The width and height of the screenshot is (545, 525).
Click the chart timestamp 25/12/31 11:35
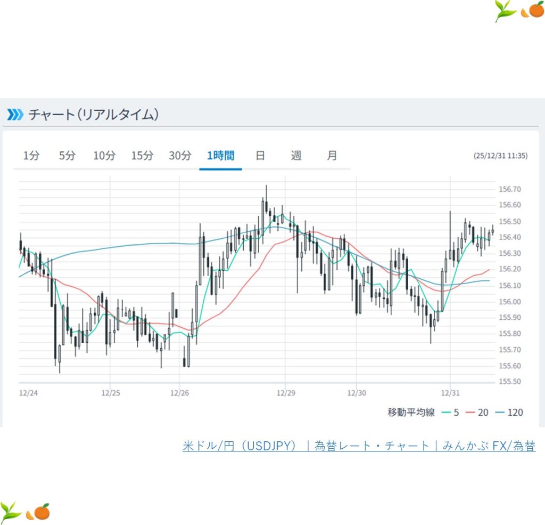coord(500,156)
